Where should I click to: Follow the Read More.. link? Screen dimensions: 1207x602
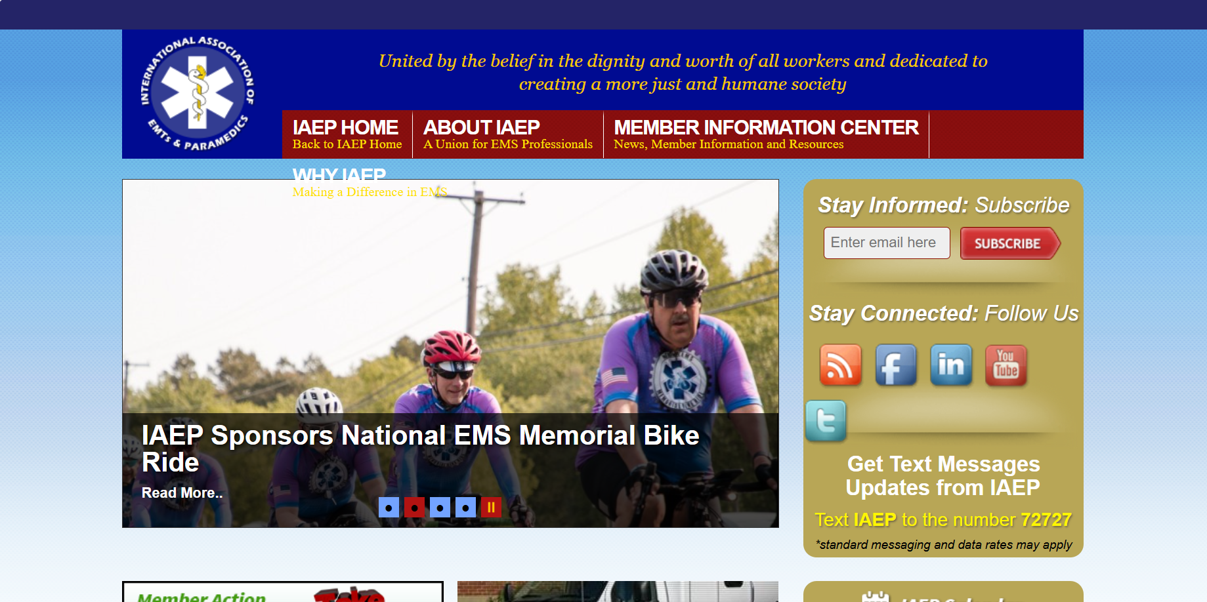point(182,492)
